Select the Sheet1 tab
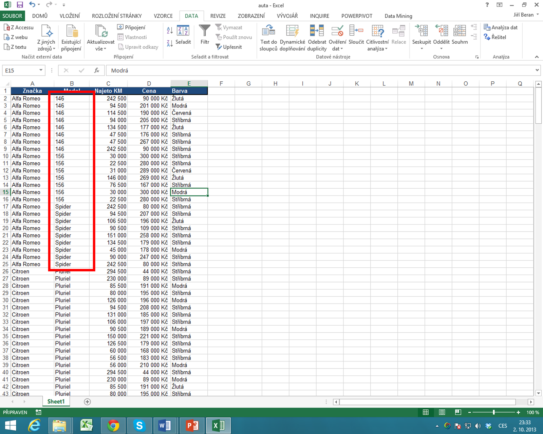 tap(56, 401)
